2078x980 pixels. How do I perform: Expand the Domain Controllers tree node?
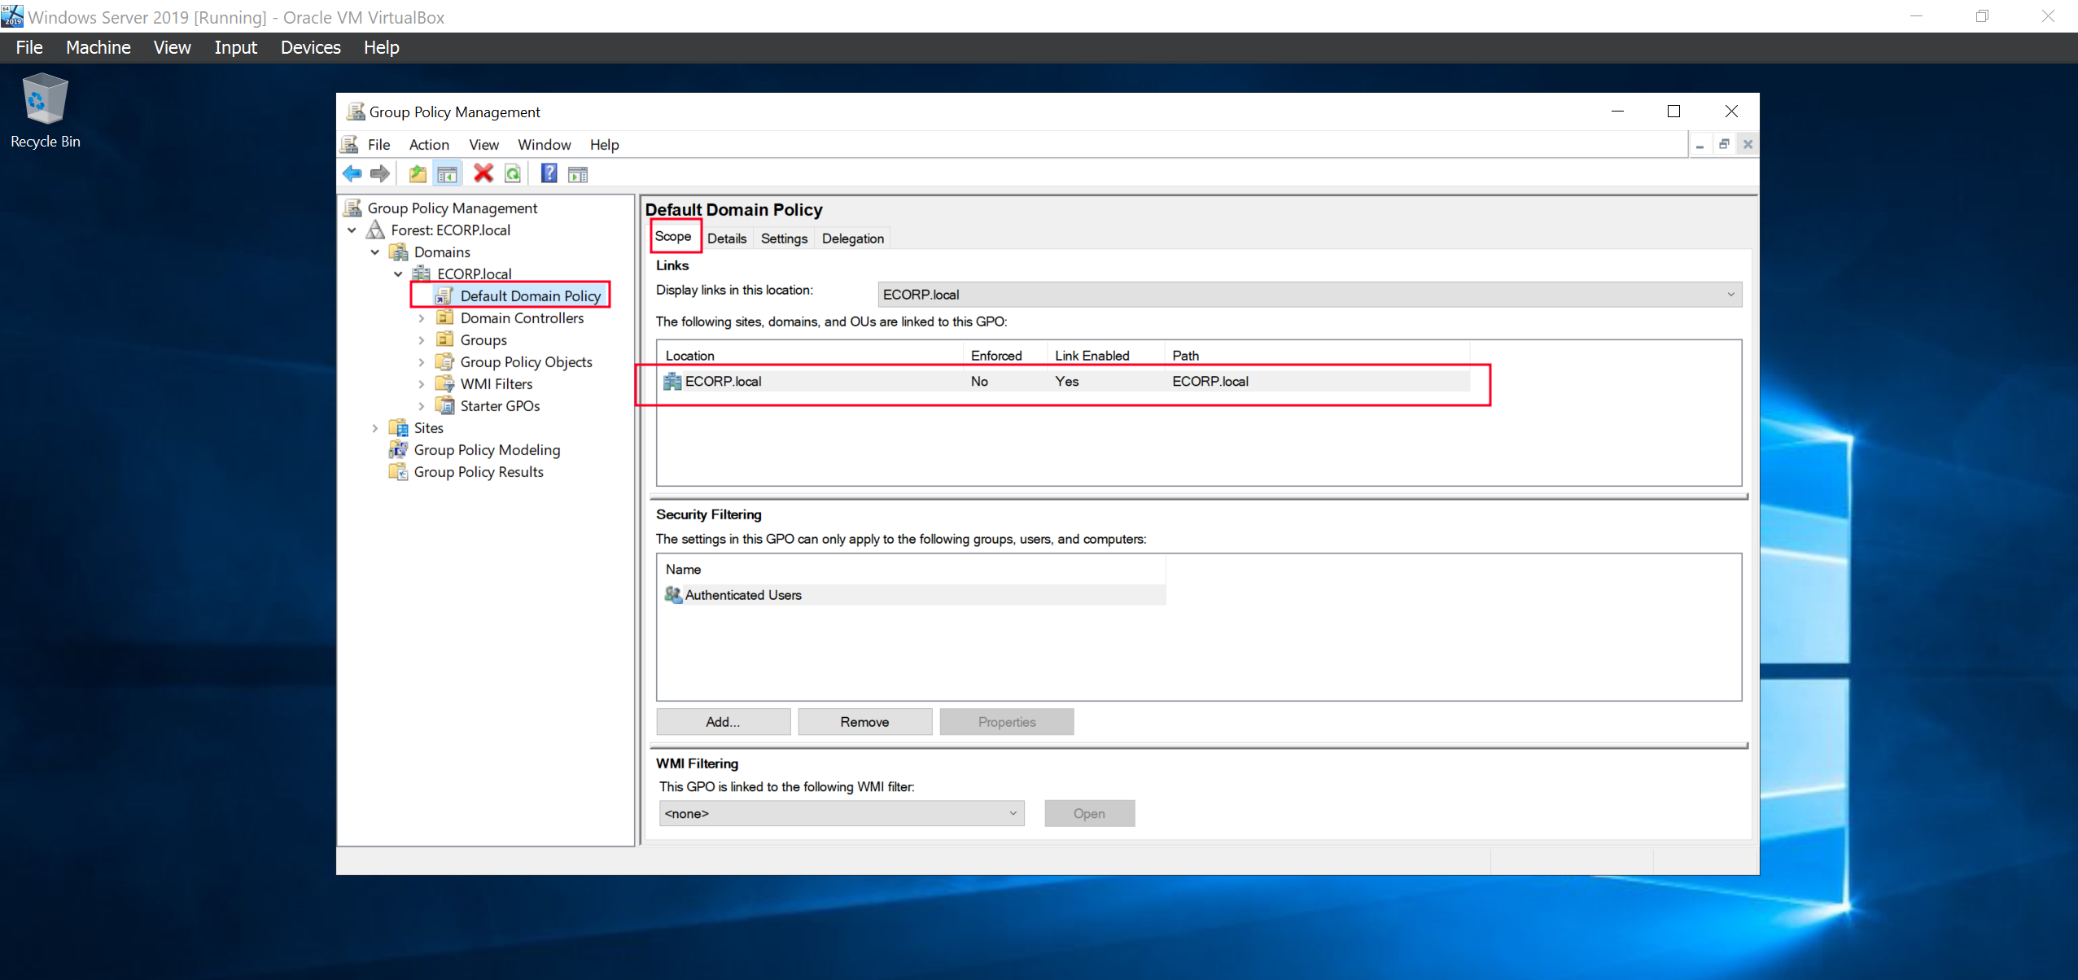422,318
